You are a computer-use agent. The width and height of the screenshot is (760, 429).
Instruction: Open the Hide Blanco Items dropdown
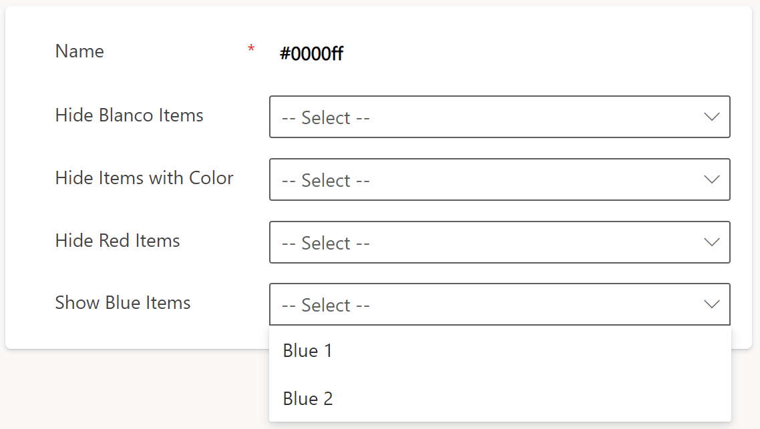(500, 117)
